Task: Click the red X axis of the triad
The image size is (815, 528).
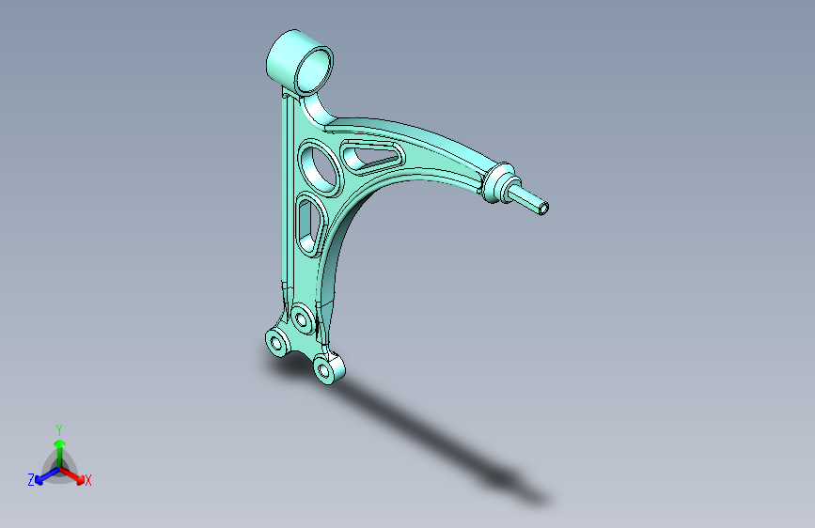Action: coord(72,475)
